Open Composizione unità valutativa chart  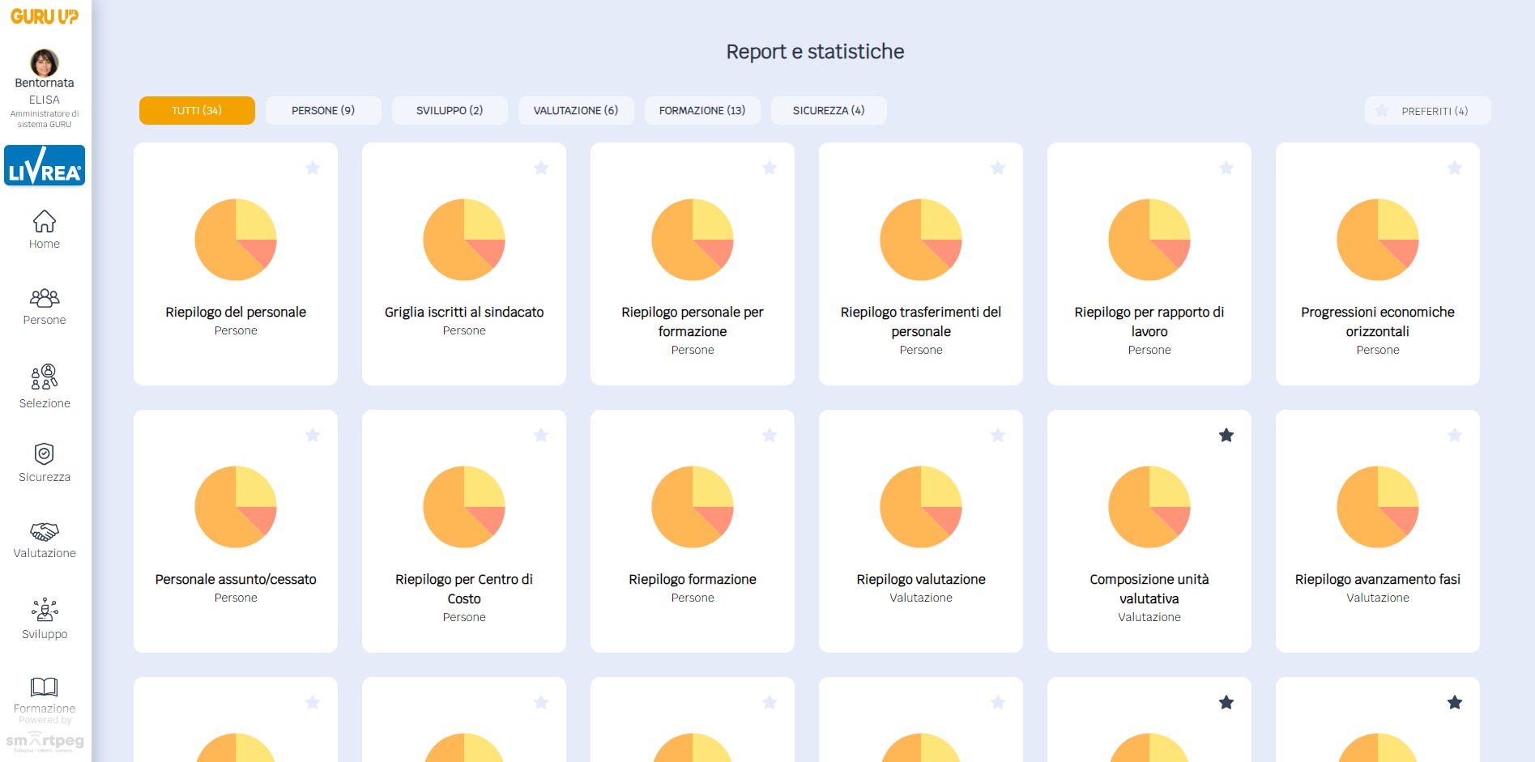(1149, 507)
